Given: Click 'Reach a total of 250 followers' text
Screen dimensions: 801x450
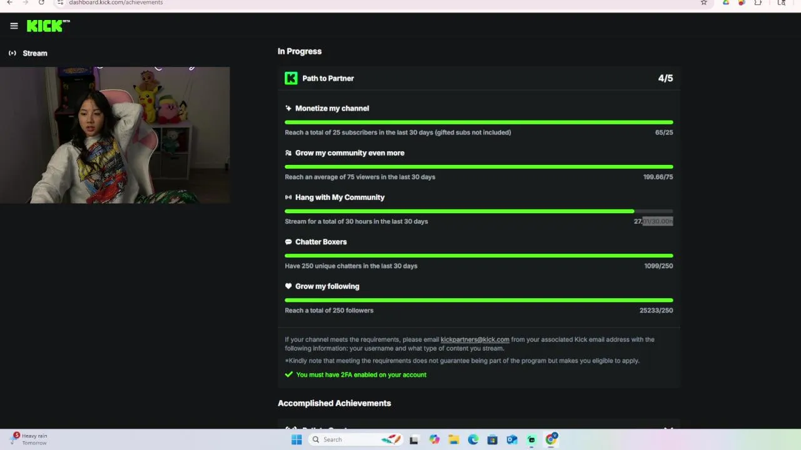Looking at the screenshot, I should pos(329,310).
